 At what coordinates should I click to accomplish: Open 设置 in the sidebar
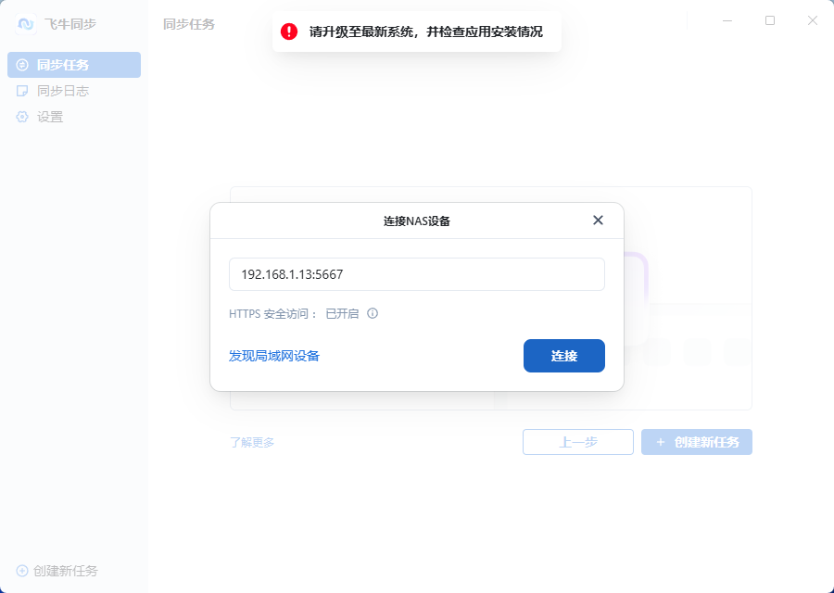tap(74, 117)
